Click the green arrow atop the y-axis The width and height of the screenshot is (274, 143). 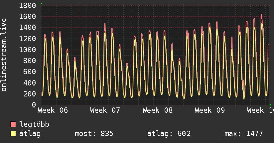coord(41,4)
